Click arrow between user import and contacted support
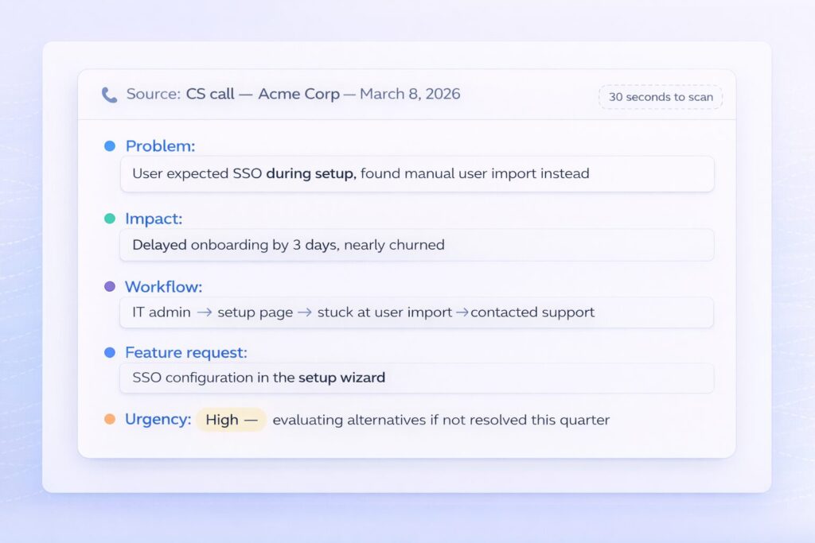The image size is (815, 543). 461,312
